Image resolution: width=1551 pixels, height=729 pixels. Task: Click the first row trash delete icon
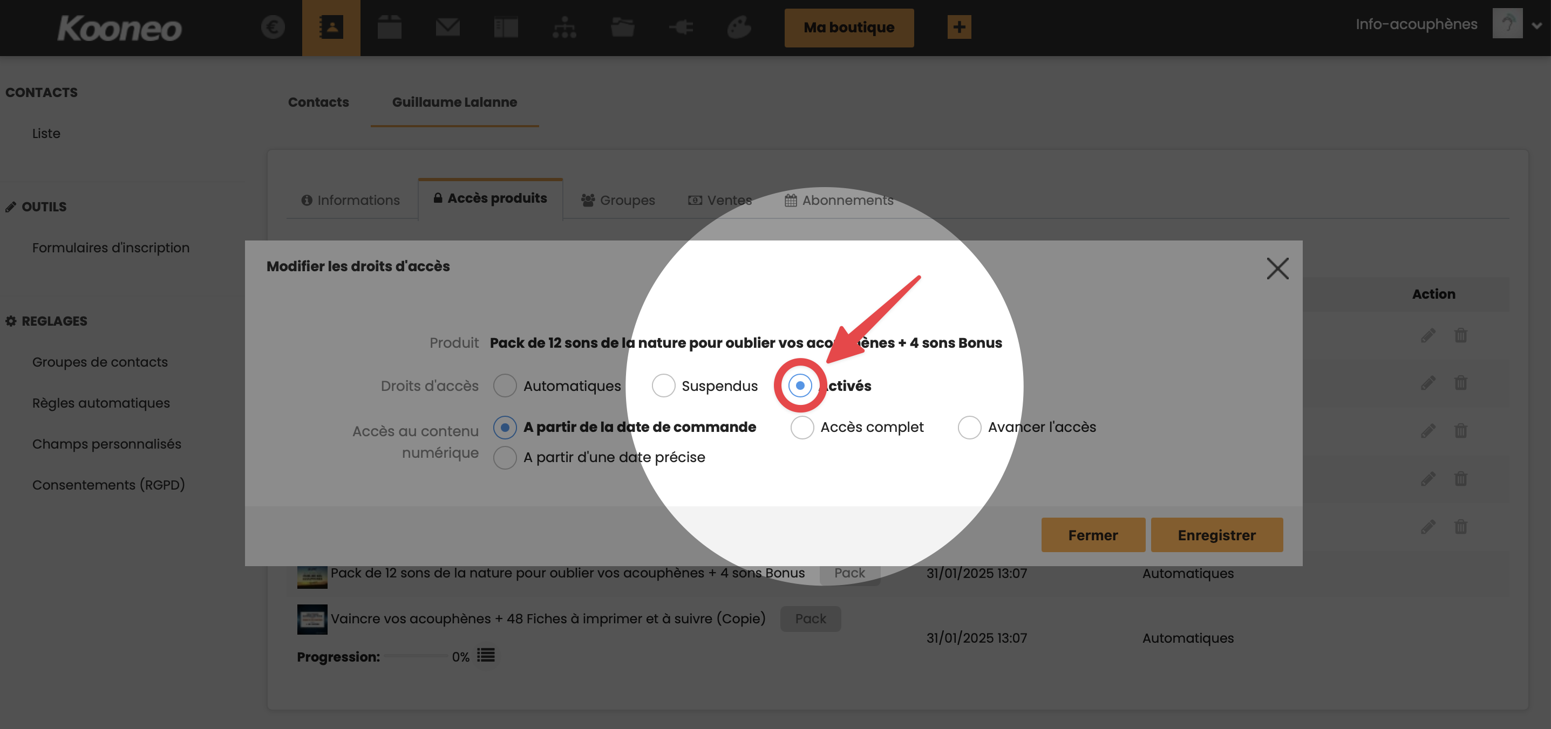point(1461,335)
